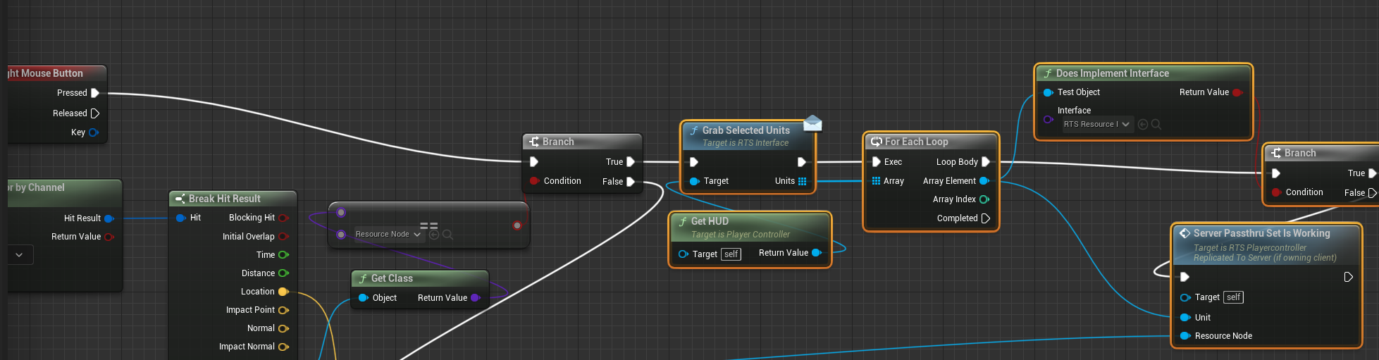Click the Server Passthru output execution pin
Viewport: 1379px width, 360px height.
tap(1348, 278)
